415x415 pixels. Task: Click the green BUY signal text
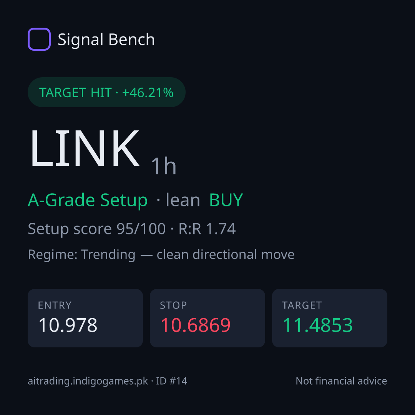226,200
